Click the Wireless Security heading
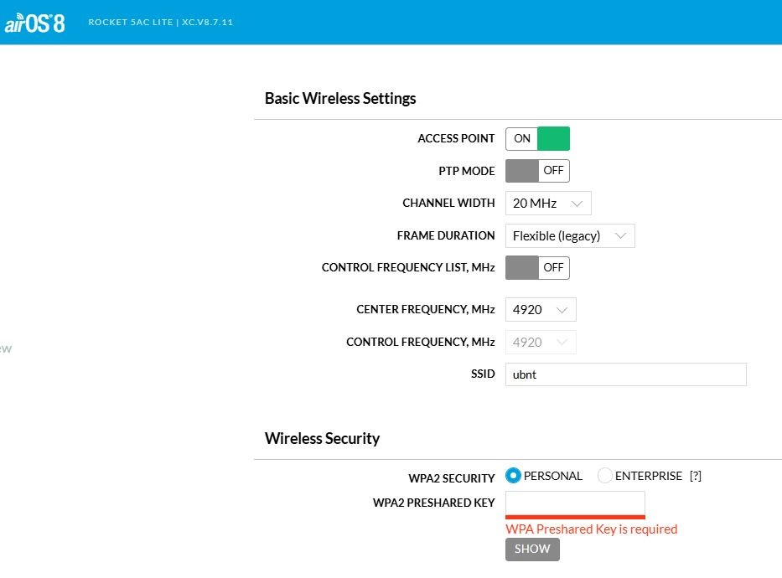Screen dimensions: 782x578 pyautogui.click(x=322, y=438)
